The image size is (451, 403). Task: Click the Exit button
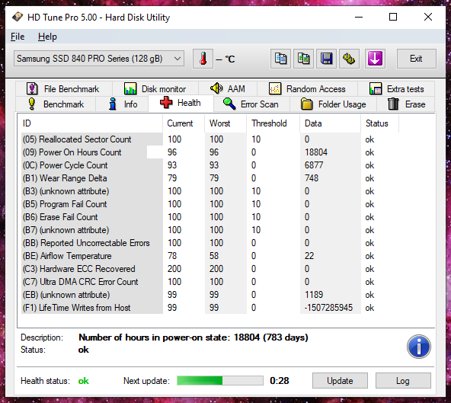pos(416,59)
